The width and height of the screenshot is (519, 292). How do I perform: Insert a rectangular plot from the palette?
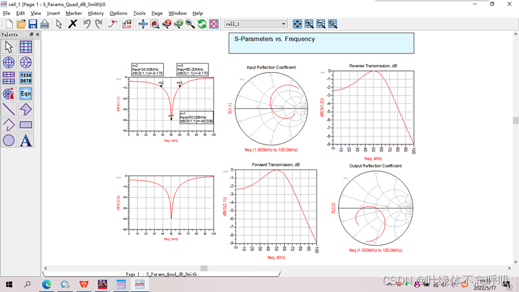[25, 47]
